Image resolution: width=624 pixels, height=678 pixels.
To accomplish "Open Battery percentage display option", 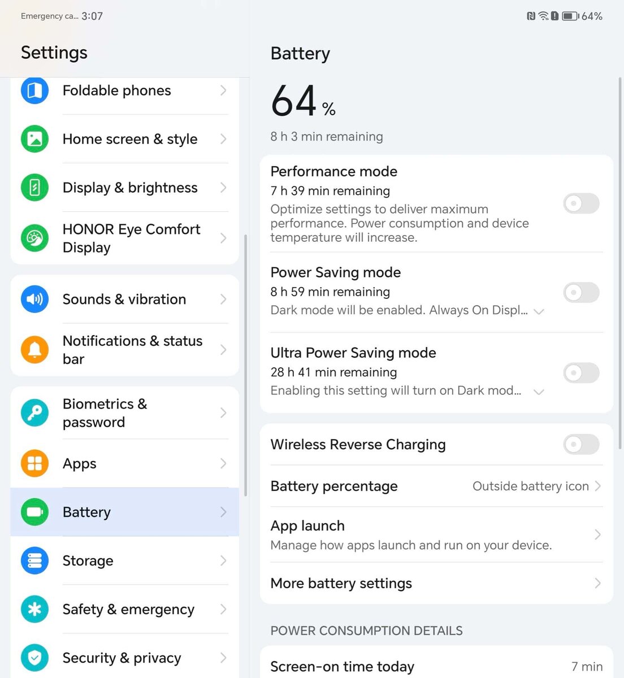I will (436, 486).
